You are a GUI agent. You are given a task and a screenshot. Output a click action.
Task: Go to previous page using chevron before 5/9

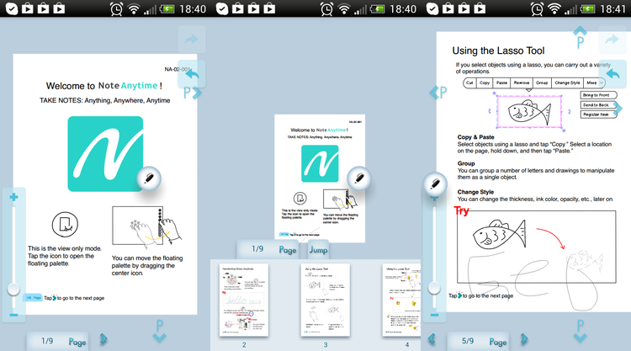pyautogui.click(x=432, y=340)
